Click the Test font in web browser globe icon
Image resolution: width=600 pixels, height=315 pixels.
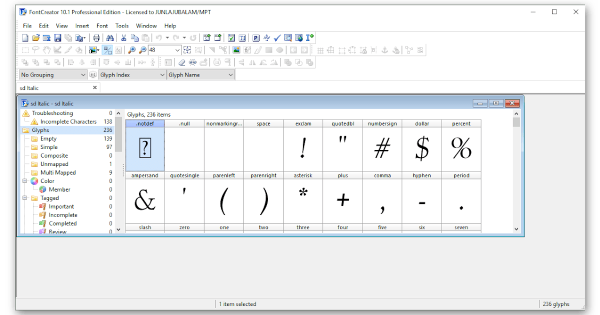pyautogui.click(x=299, y=37)
